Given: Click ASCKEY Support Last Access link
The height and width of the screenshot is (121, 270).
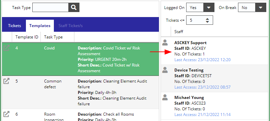Looking at the screenshot, I should (x=202, y=60).
